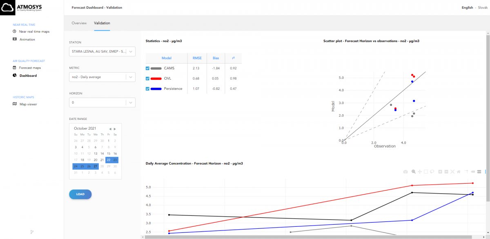Open the Horizon dropdown
This screenshot has height=239, width=490.
[102, 103]
